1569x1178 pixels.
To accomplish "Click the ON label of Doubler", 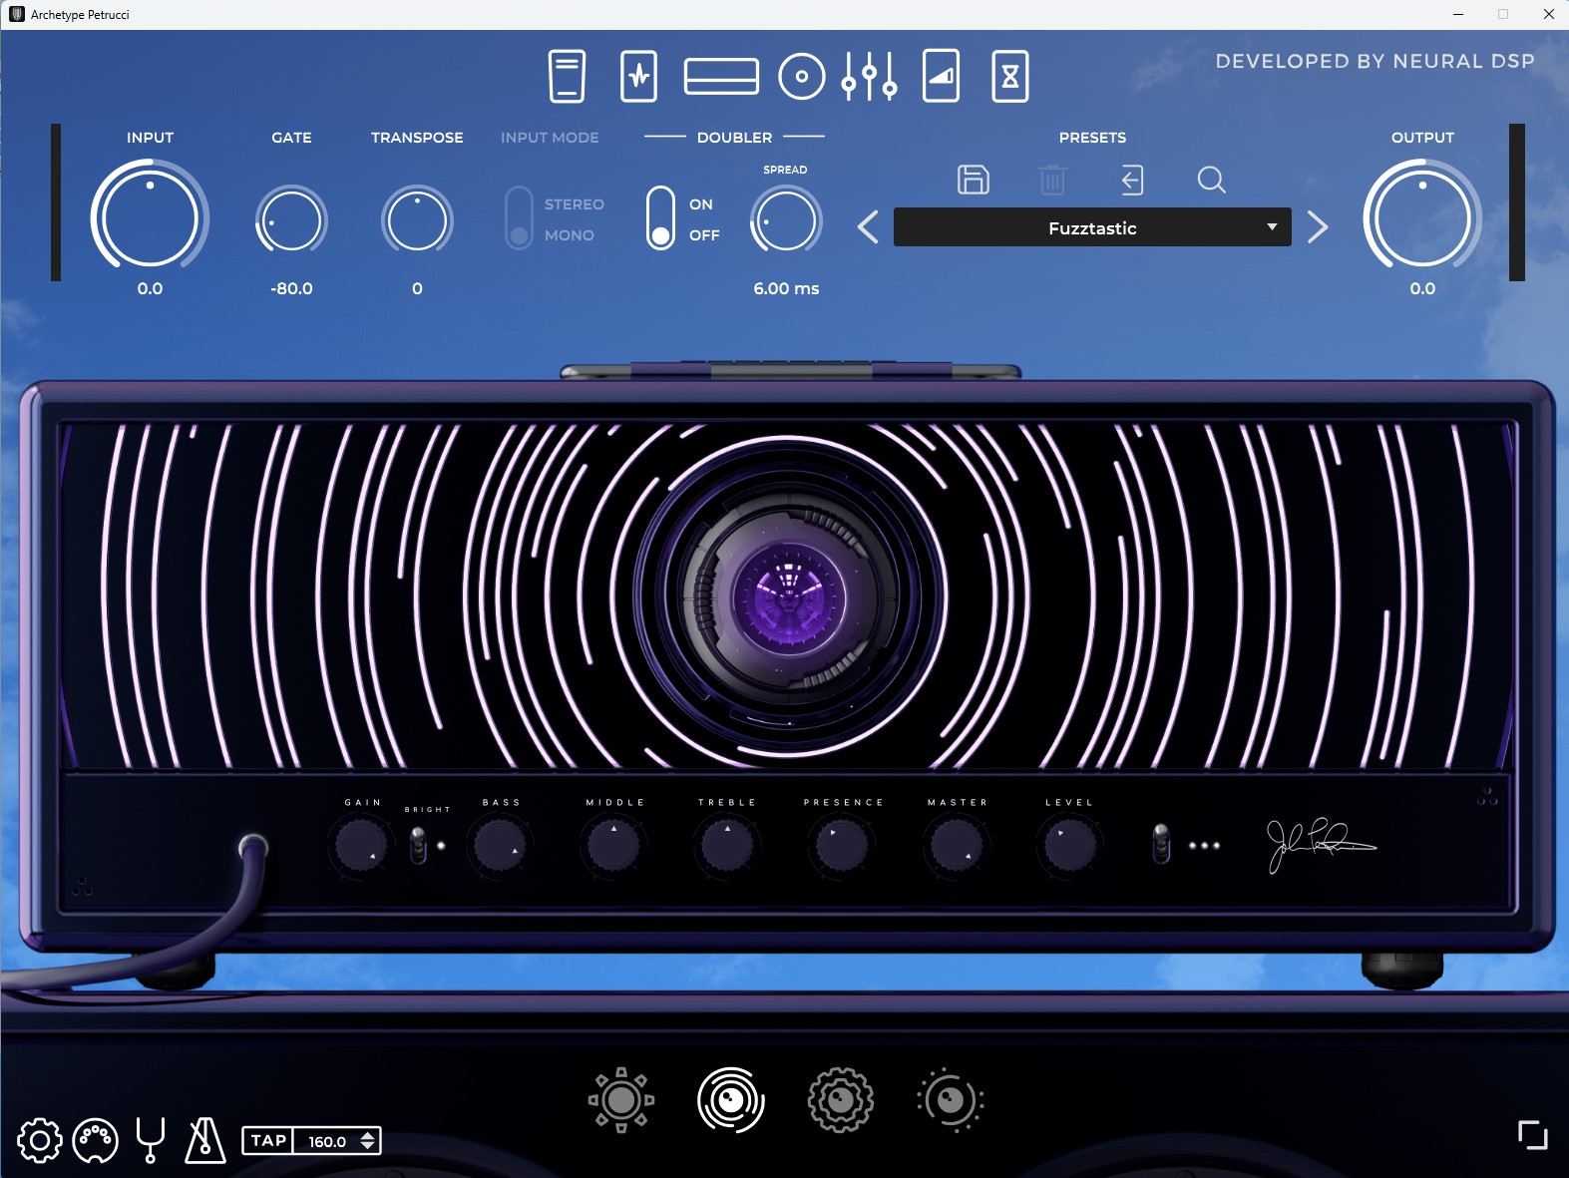I will 701,204.
